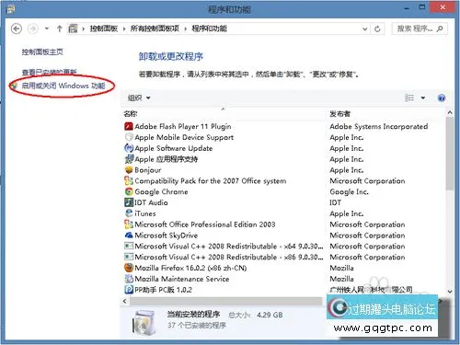Sort by the 名称 column header

coord(131,114)
